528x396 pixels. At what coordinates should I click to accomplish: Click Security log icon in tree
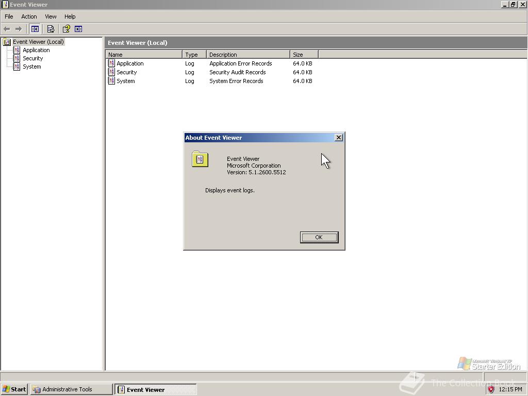(16, 58)
